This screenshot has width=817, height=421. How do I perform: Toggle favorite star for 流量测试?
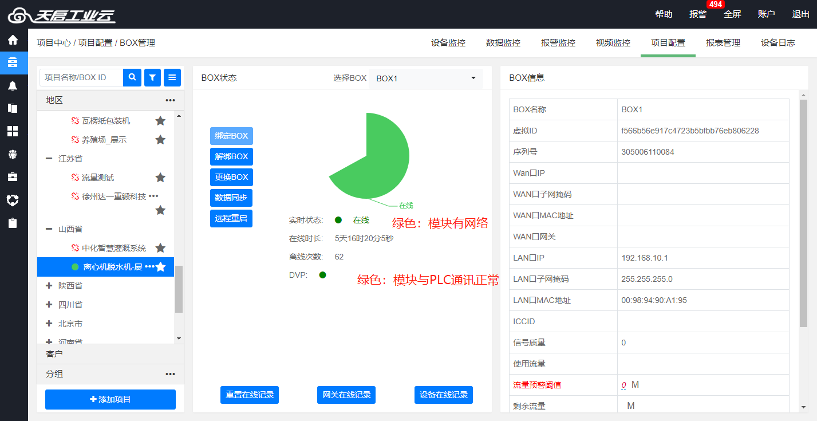coord(160,178)
